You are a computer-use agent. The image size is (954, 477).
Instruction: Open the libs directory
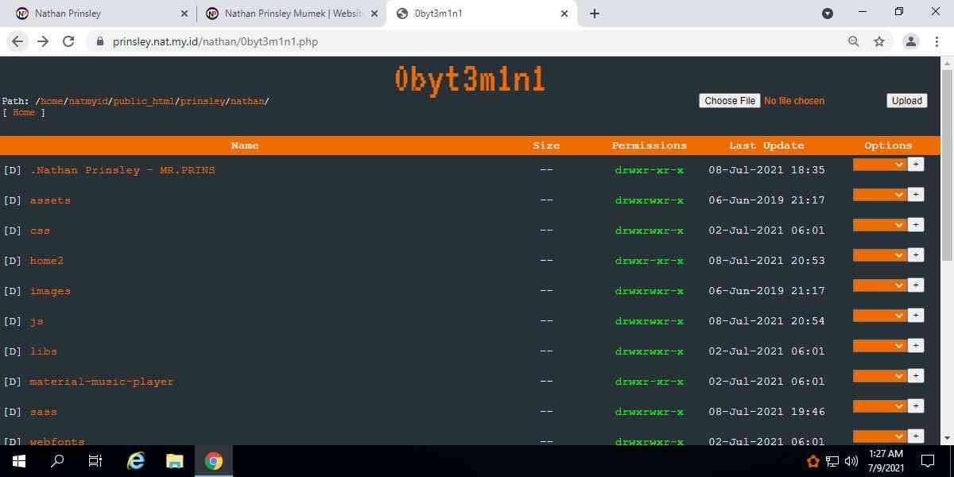click(43, 351)
